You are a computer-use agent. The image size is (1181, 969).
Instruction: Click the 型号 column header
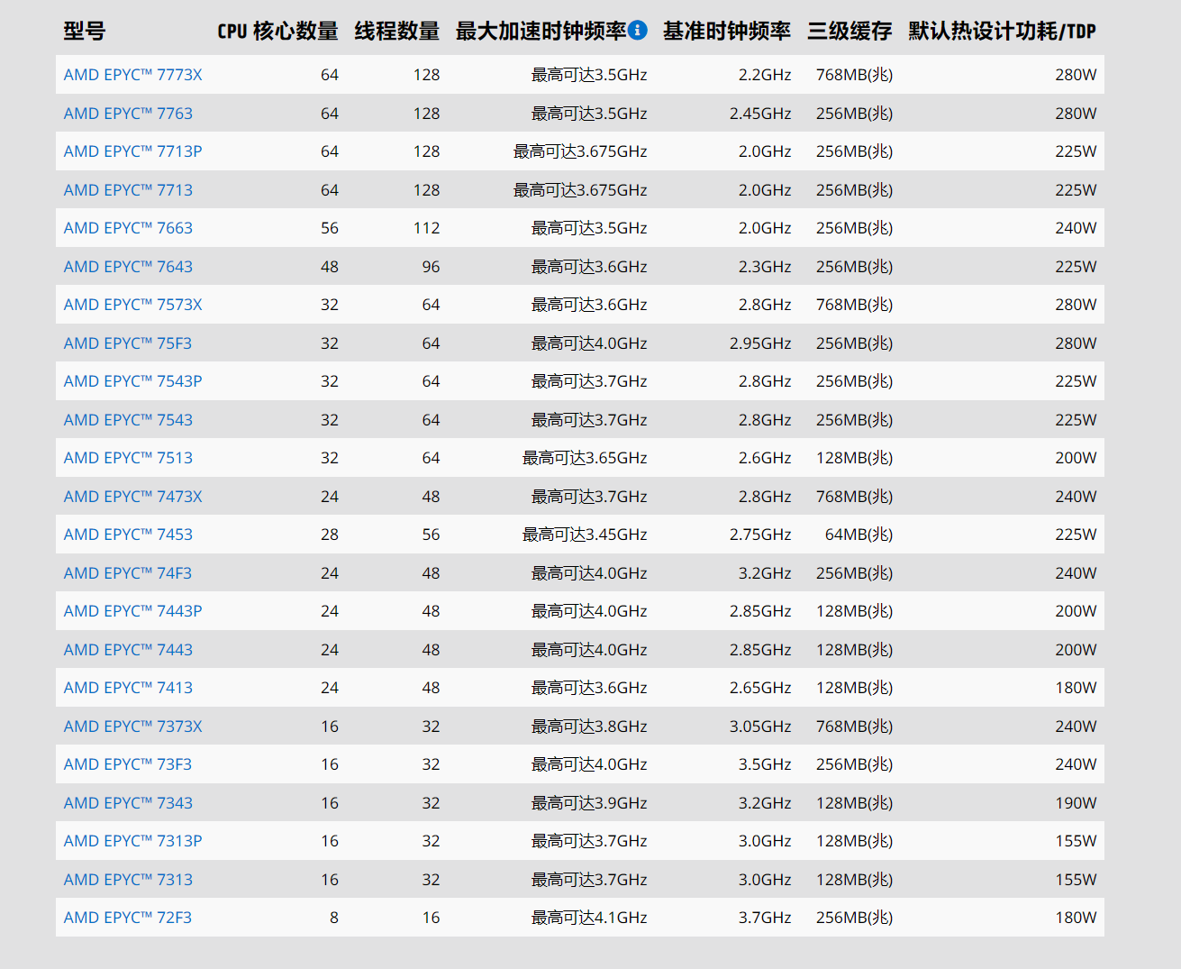(85, 31)
